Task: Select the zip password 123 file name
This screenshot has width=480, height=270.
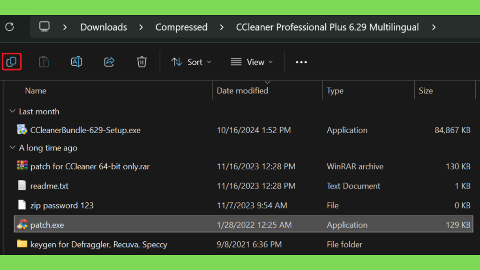Action: pyautogui.click(x=62, y=205)
